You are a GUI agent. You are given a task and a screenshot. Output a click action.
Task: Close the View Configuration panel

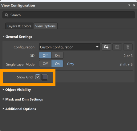134,5
